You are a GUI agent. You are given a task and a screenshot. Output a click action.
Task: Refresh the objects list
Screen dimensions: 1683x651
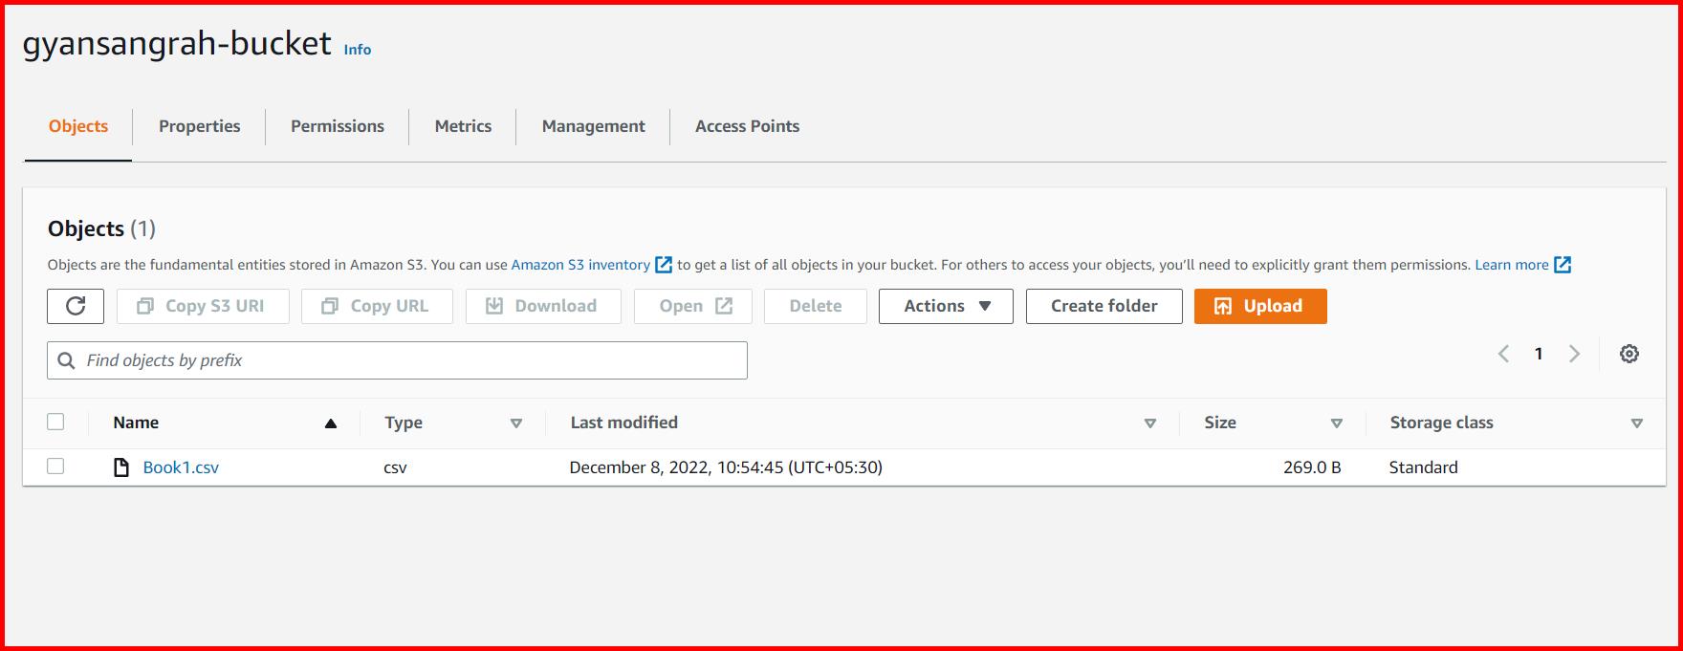(x=76, y=306)
